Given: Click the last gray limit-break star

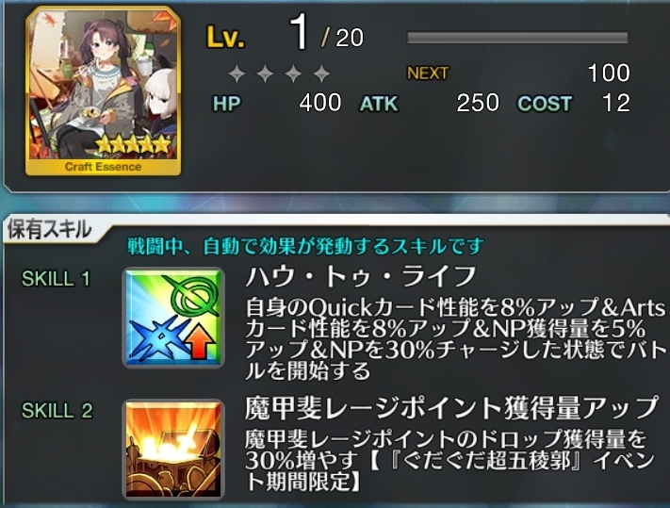Looking at the screenshot, I should 321,74.
